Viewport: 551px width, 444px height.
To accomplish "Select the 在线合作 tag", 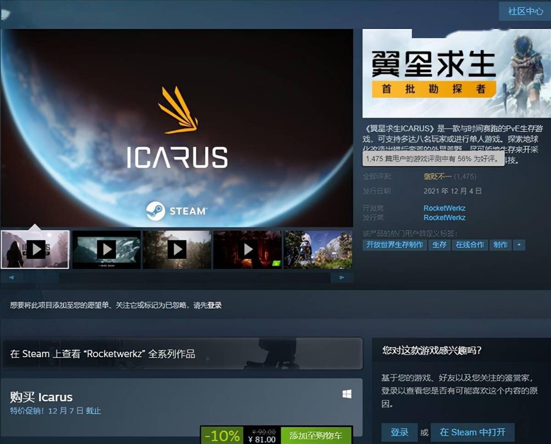I will [470, 245].
